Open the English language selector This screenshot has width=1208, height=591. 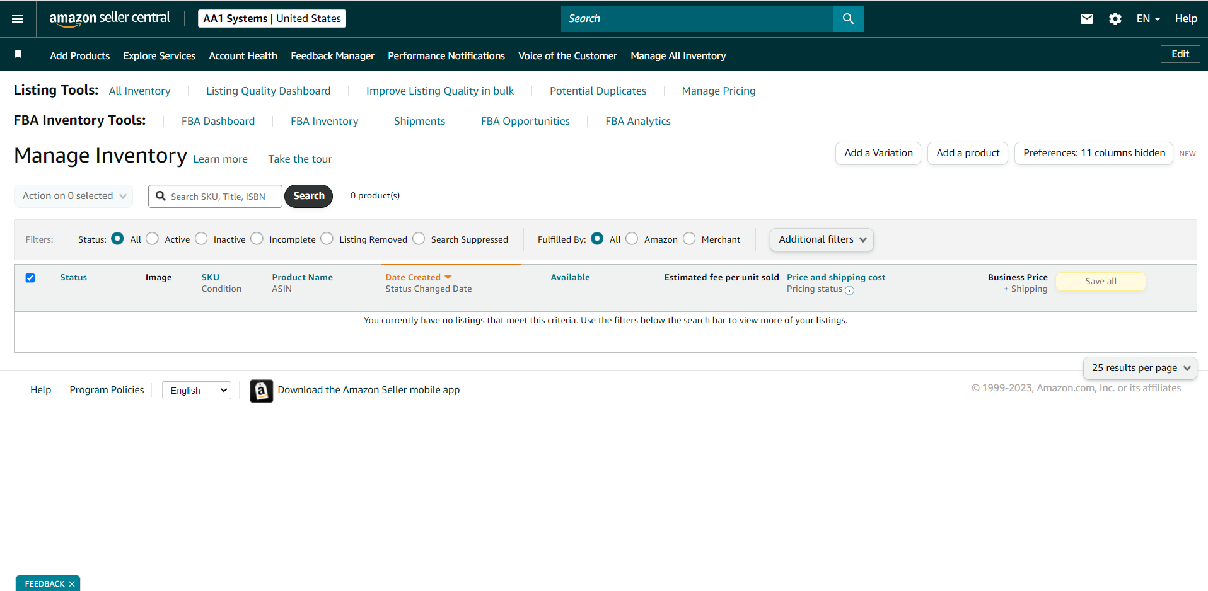[x=197, y=391]
